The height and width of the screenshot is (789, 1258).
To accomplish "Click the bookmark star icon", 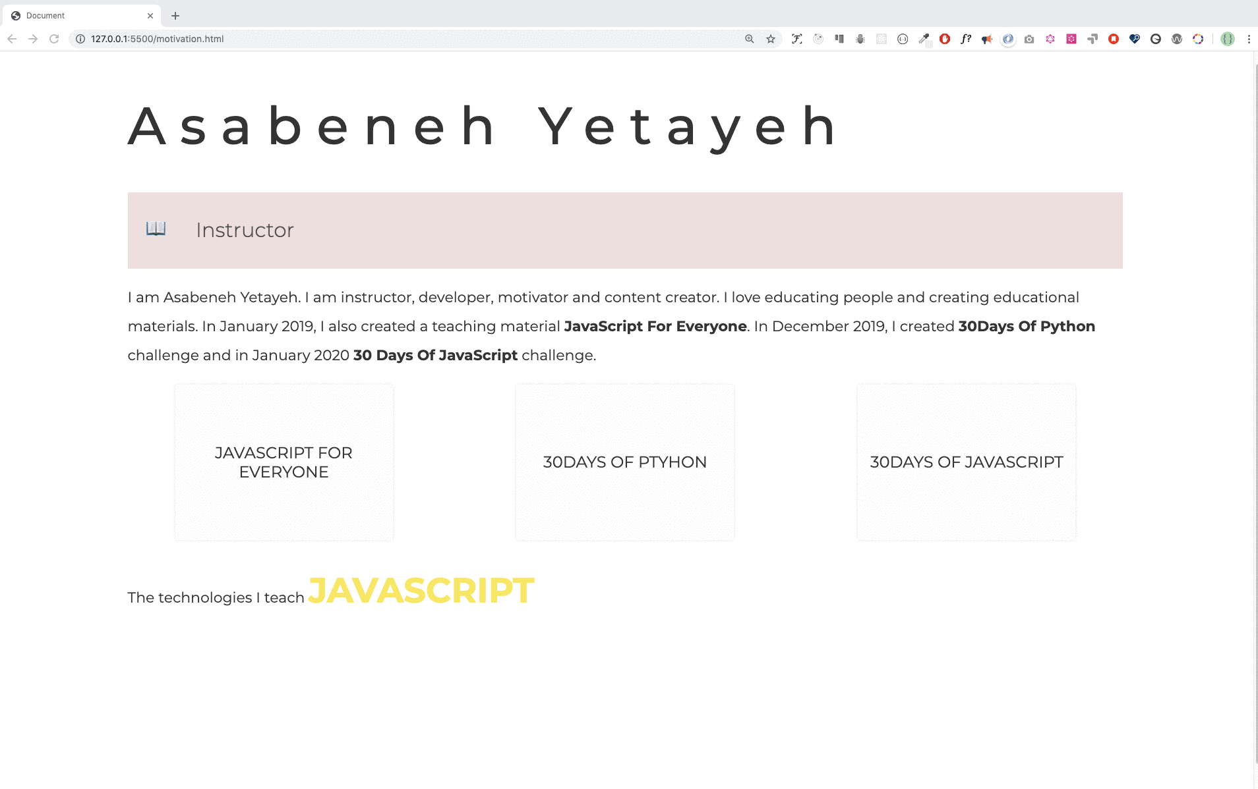I will 771,39.
